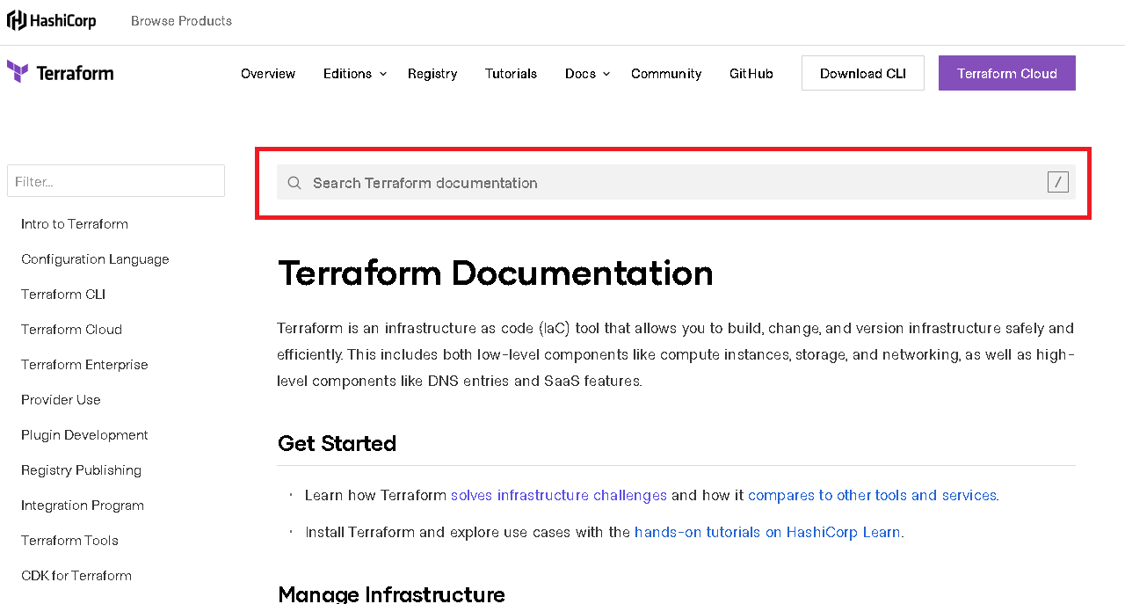Open Browse Products menu

tap(181, 21)
